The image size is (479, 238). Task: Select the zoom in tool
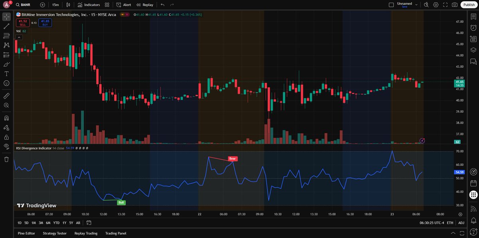pos(6,105)
